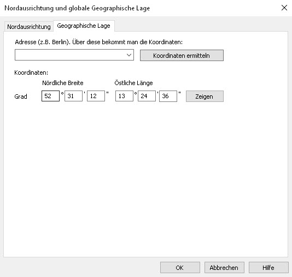Open the Hilfe help button
The width and height of the screenshot is (292, 277).
tap(268, 268)
